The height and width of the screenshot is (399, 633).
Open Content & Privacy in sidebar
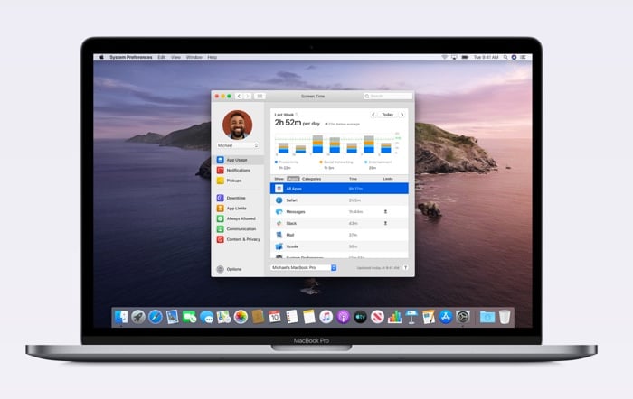[239, 239]
